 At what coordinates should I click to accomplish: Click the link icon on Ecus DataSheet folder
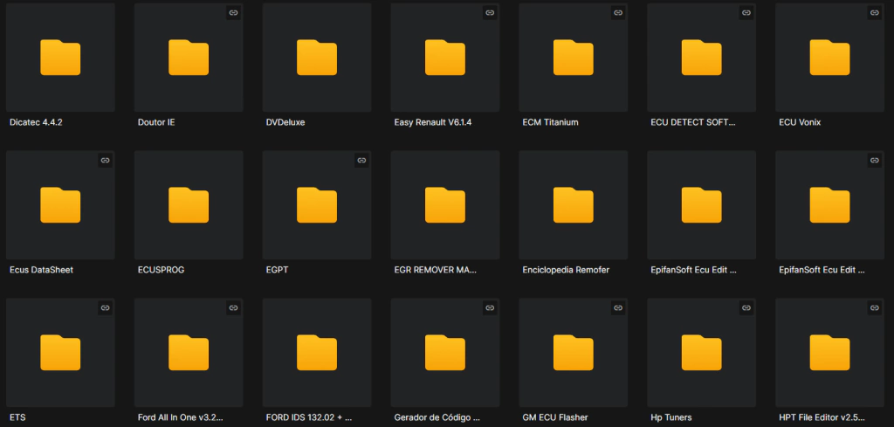105,161
